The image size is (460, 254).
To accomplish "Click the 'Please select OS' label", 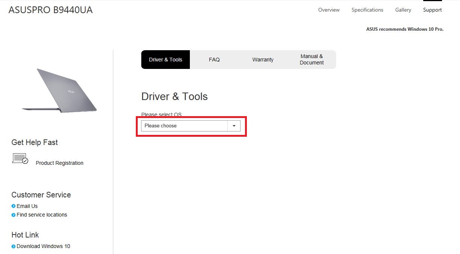I will pyautogui.click(x=161, y=115).
